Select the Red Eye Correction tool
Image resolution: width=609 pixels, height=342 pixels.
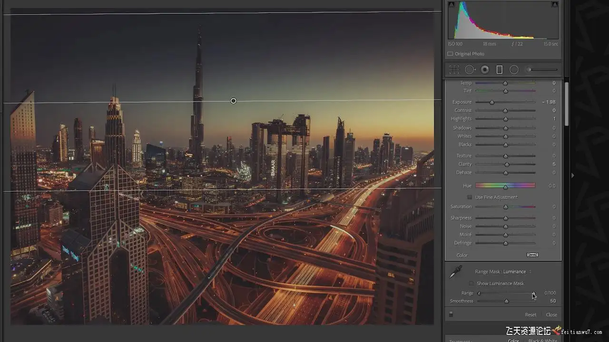point(485,69)
